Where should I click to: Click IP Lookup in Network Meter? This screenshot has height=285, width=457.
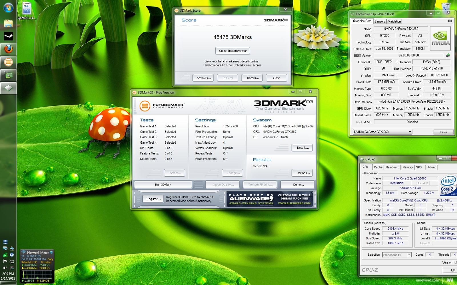(46, 262)
